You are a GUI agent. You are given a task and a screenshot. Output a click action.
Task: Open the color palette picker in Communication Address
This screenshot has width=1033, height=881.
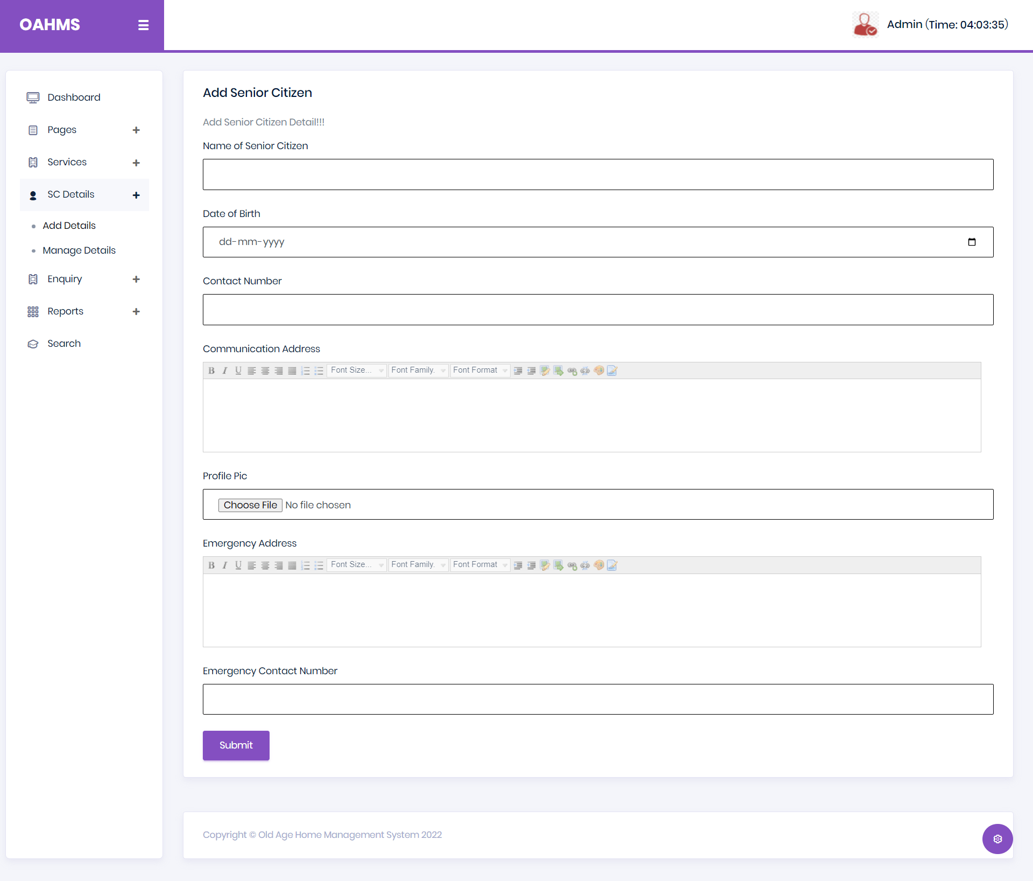(599, 370)
